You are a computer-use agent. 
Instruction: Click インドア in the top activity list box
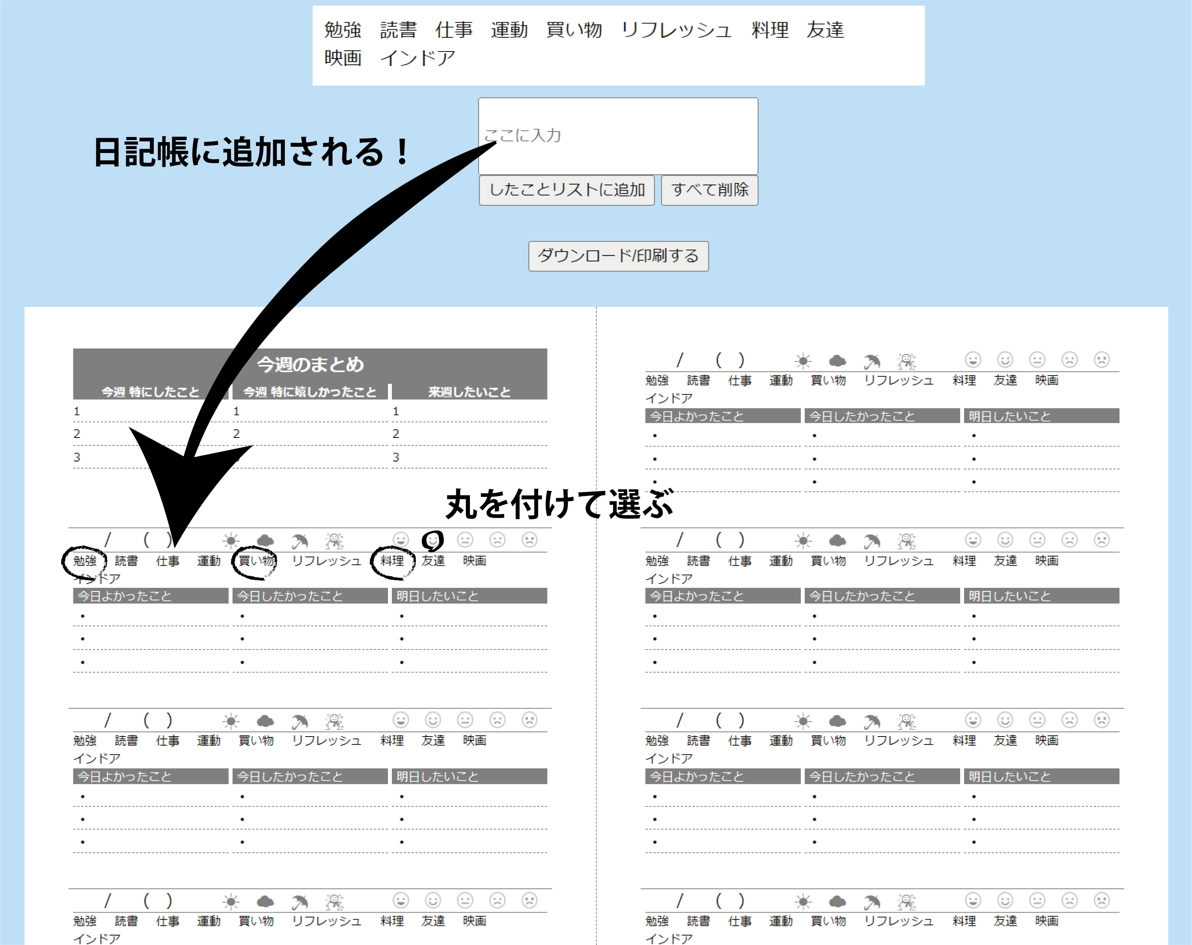[417, 58]
